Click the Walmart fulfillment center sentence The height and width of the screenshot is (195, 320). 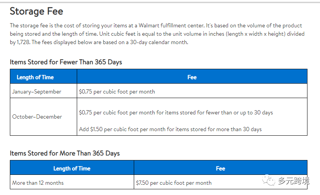coord(107,25)
